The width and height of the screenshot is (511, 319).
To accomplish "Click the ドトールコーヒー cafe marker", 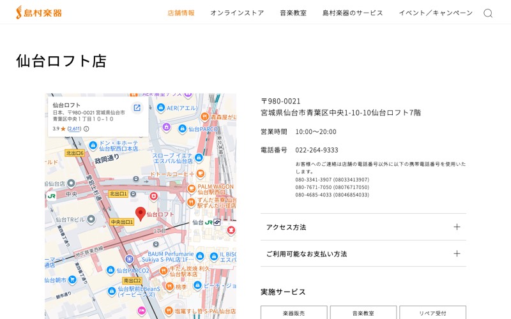I will 201,174.
